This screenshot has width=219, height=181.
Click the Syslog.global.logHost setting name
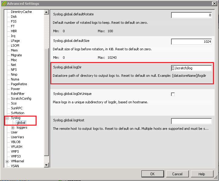pyautogui.click(x=69, y=120)
